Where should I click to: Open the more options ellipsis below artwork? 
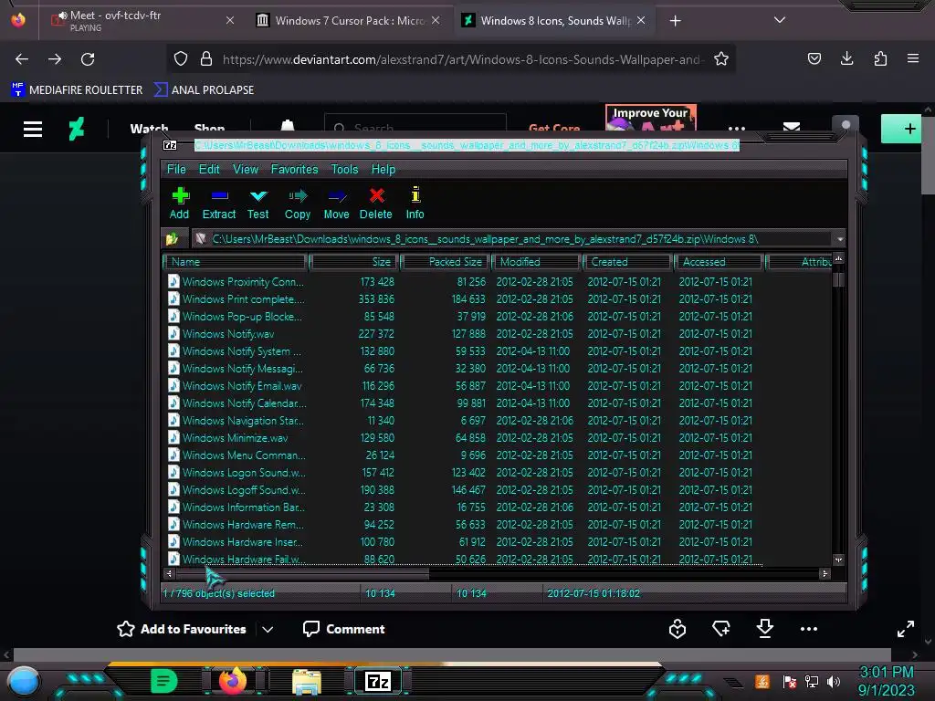click(x=809, y=629)
